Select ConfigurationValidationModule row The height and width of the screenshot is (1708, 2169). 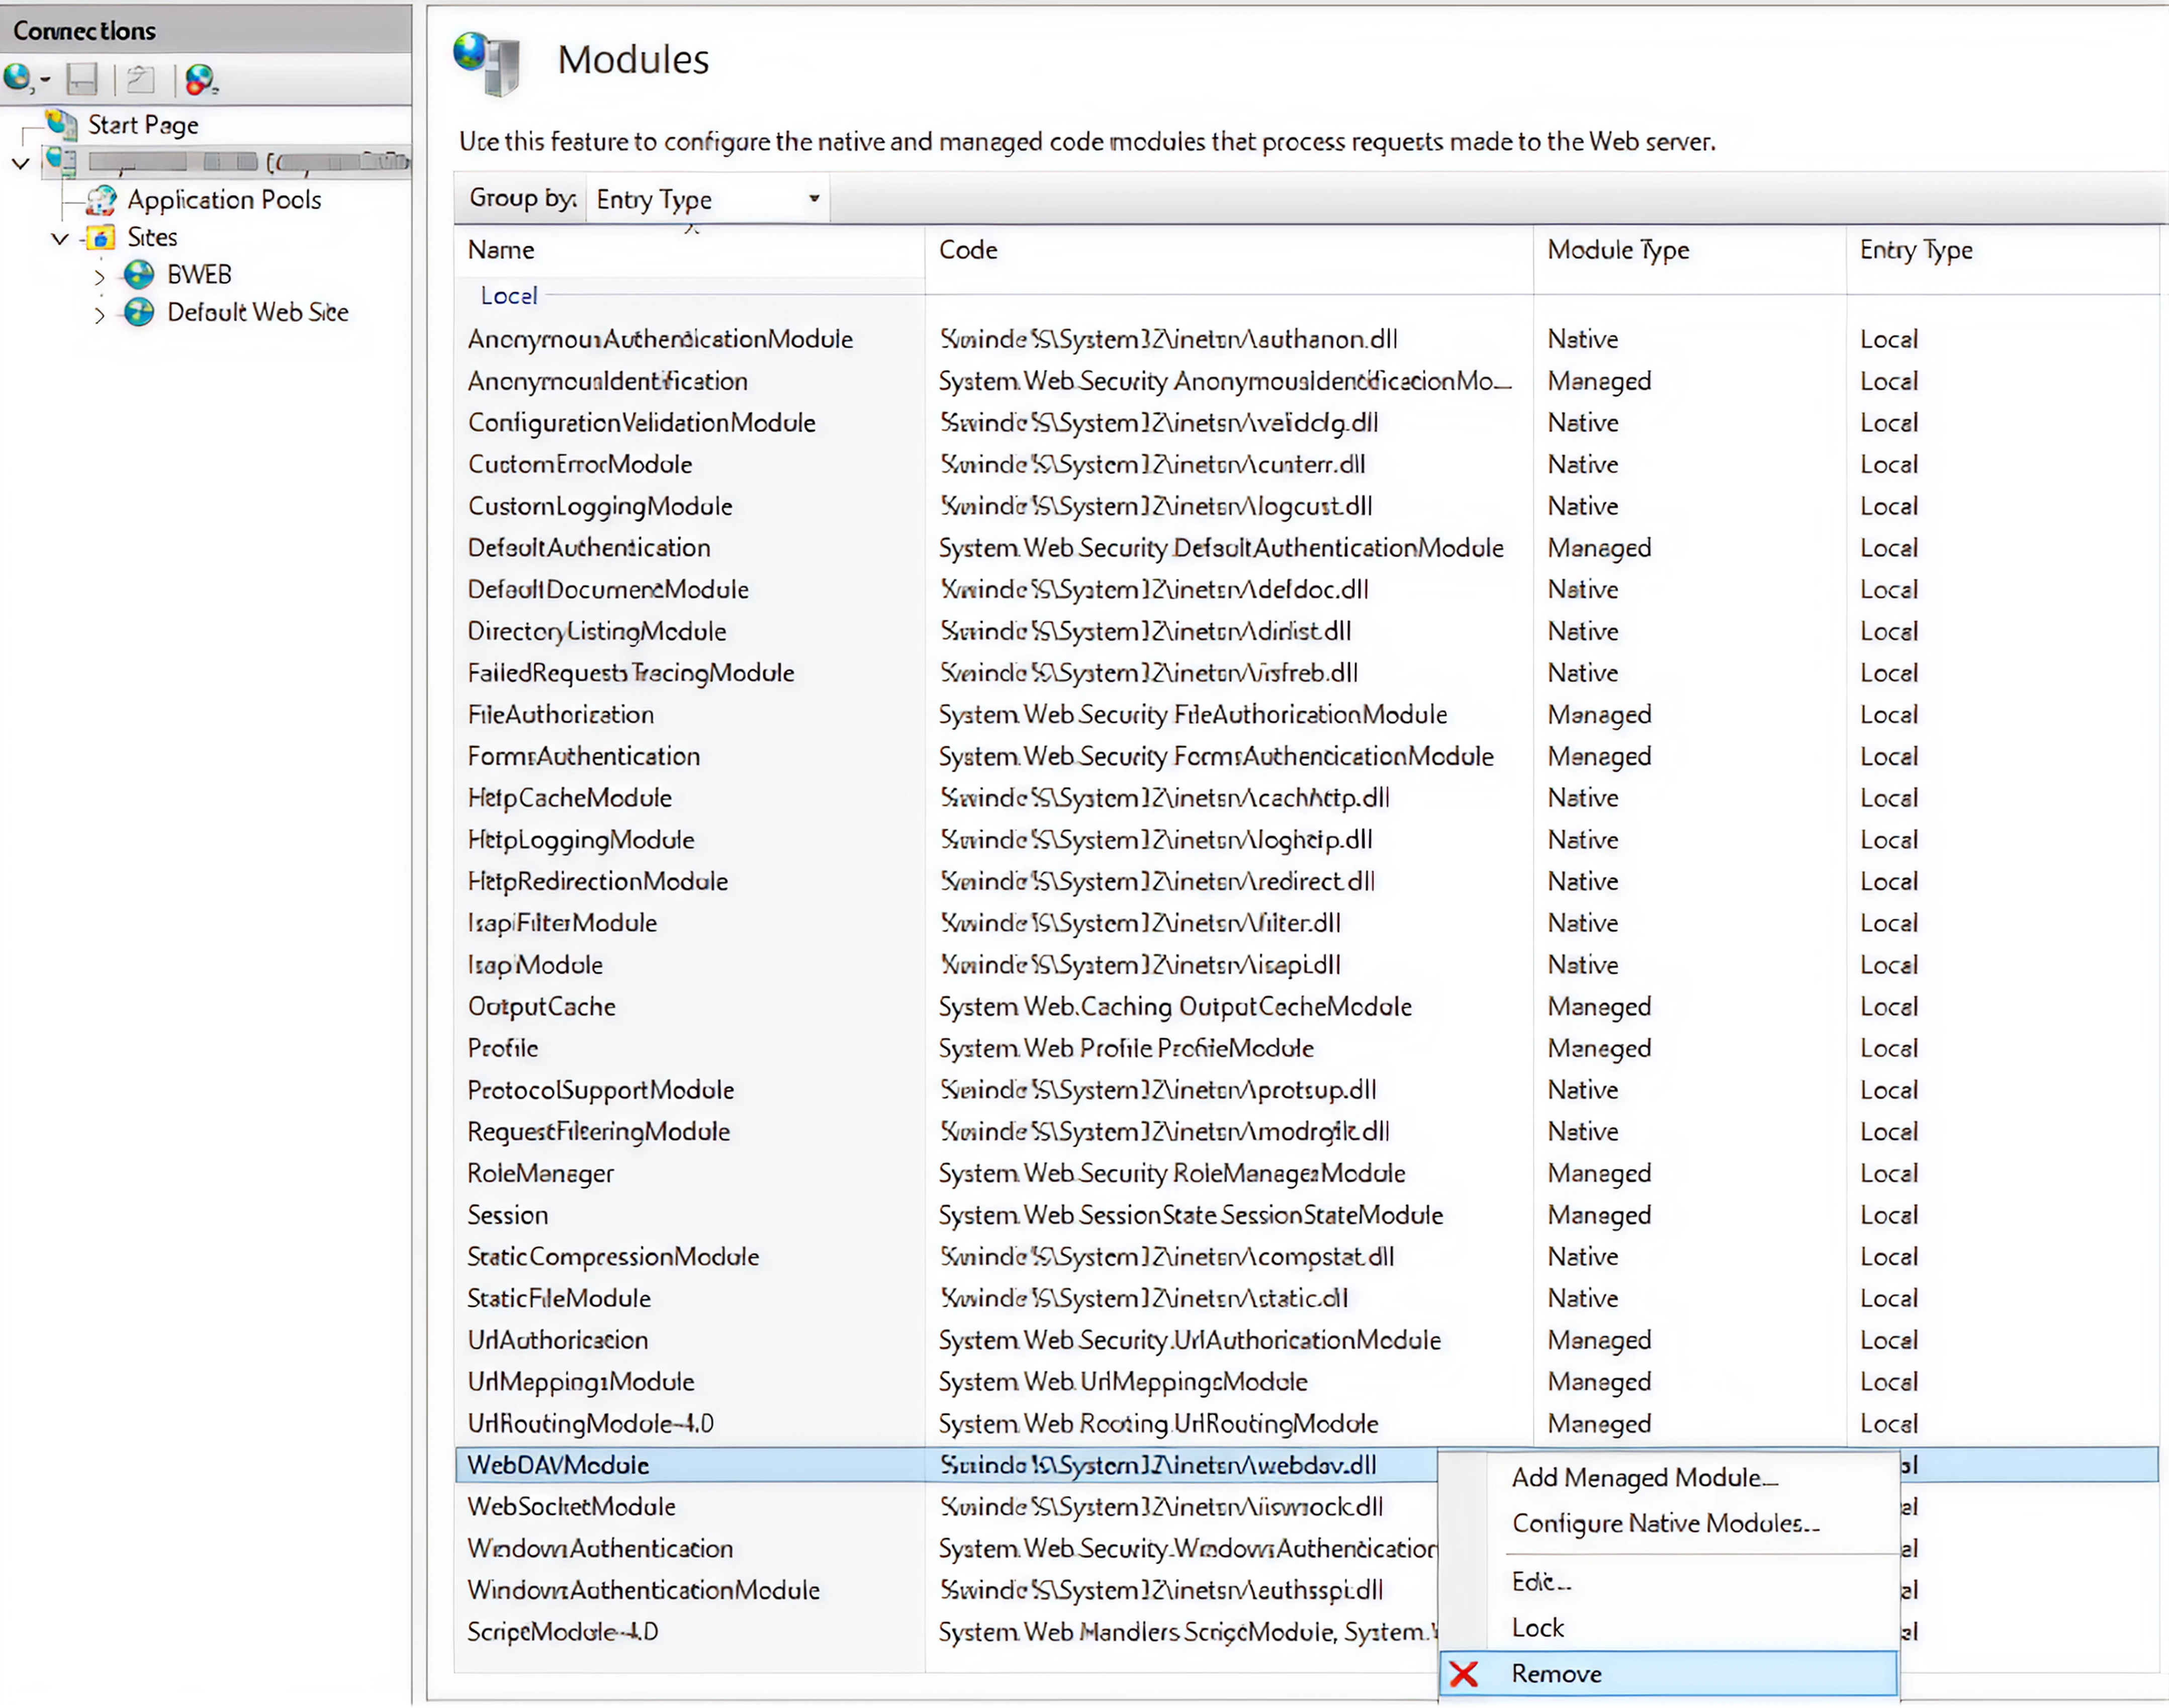pos(1306,423)
